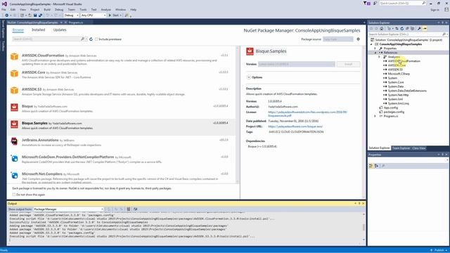Image resolution: width=450 pixels, height=253 pixels.
Task: Click Clear All icon in Output toolbar
Action: [129, 209]
